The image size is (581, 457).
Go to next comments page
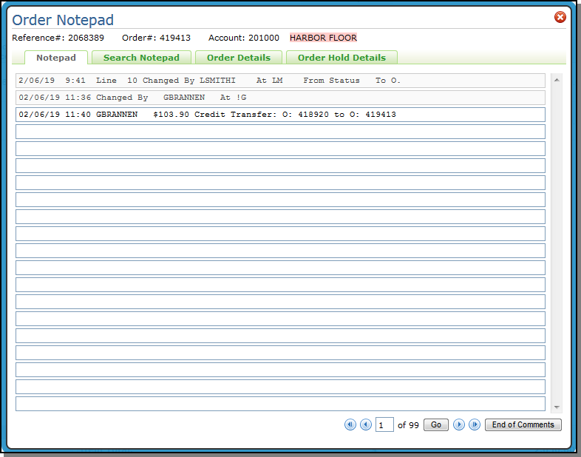459,424
